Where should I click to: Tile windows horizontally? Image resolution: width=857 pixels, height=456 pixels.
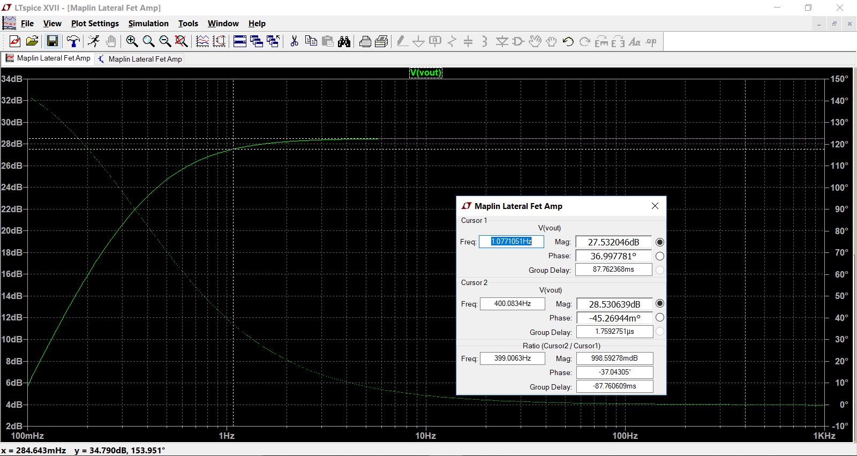(240, 41)
